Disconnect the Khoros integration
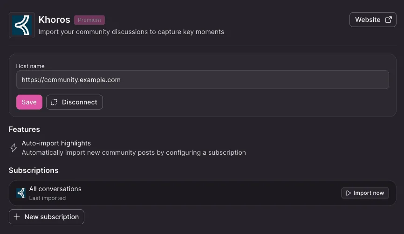Screen dimensions: 404x234 [x=75, y=102]
